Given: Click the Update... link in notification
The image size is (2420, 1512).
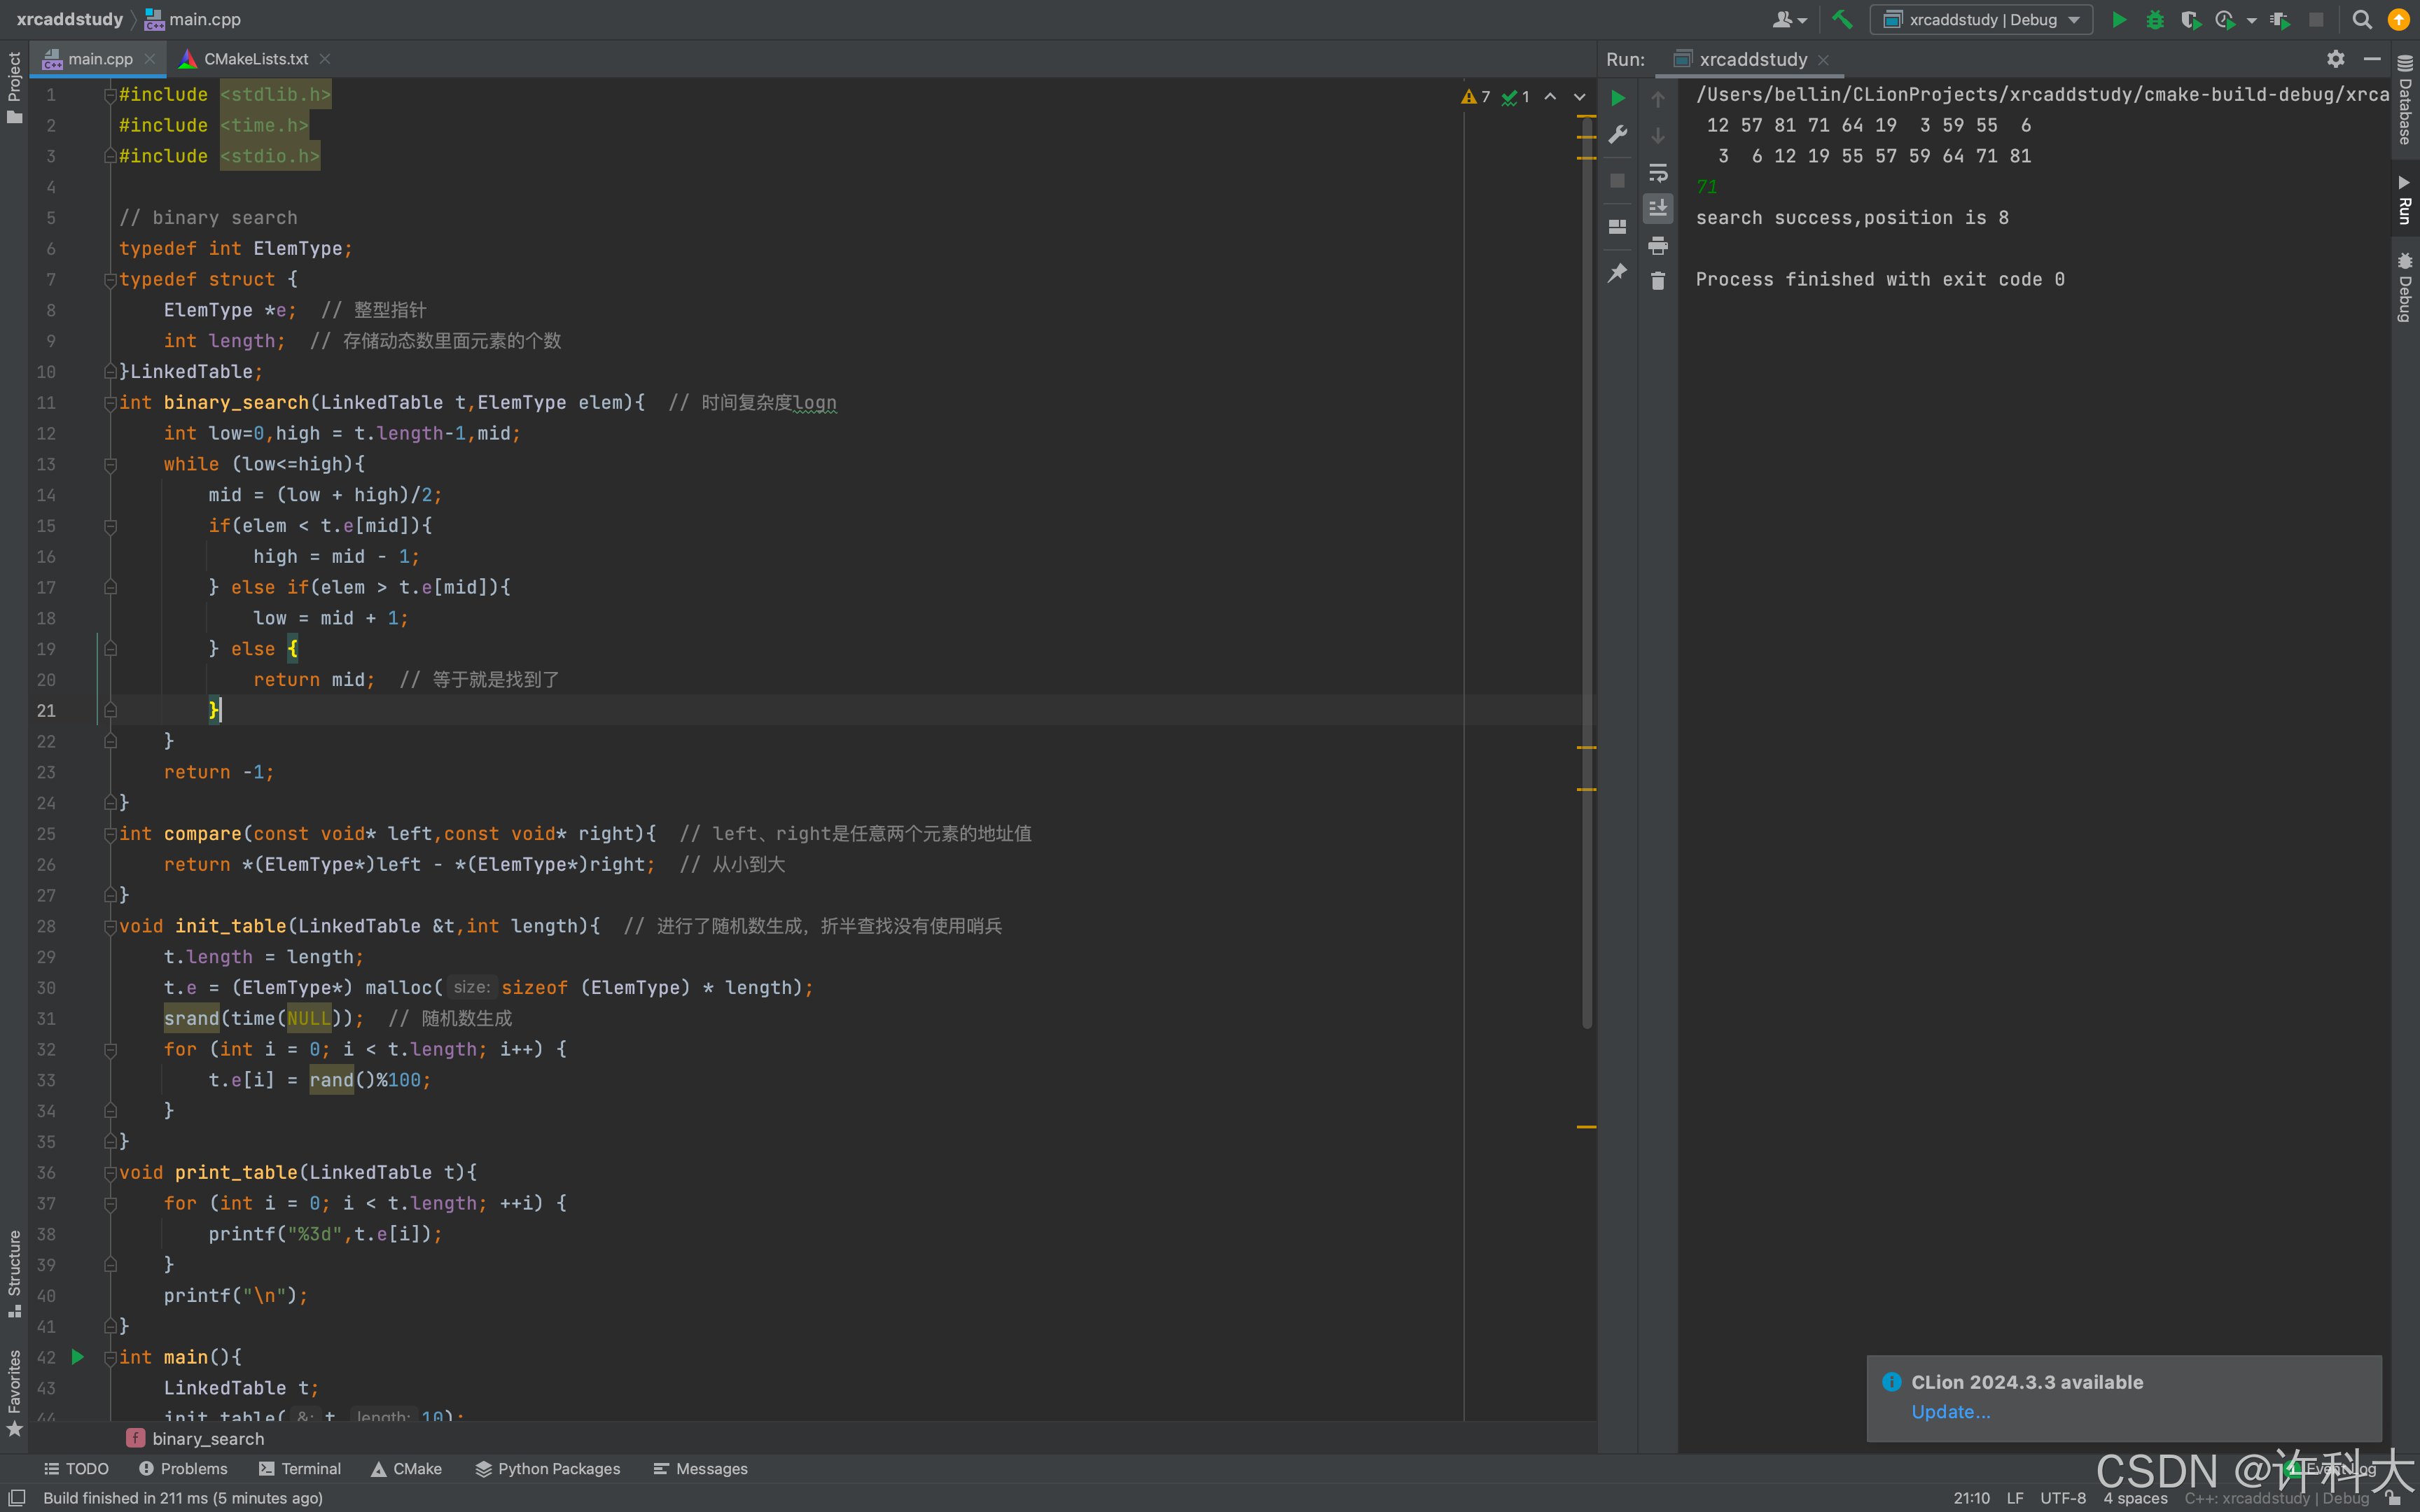Looking at the screenshot, I should 1950,1411.
